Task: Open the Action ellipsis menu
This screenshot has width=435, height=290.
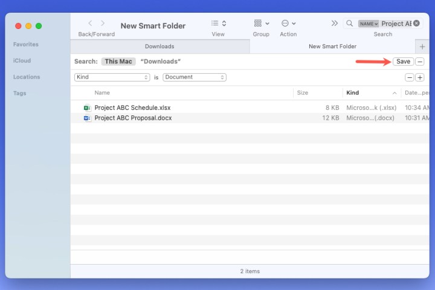Action: coord(288,24)
